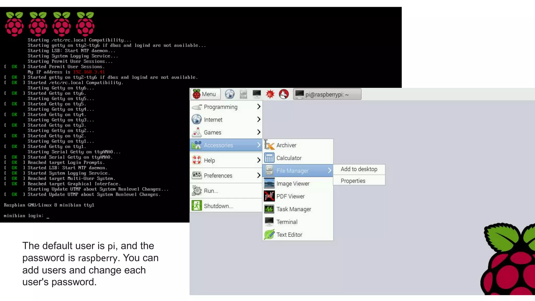Click the Terminal monitor icon in submenu
The image size is (535, 301).
pos(269,222)
